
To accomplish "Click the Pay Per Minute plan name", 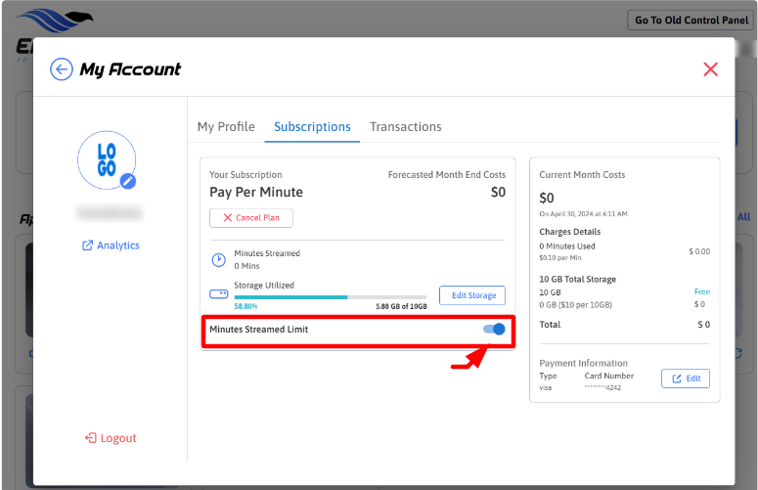I will coord(256,193).
